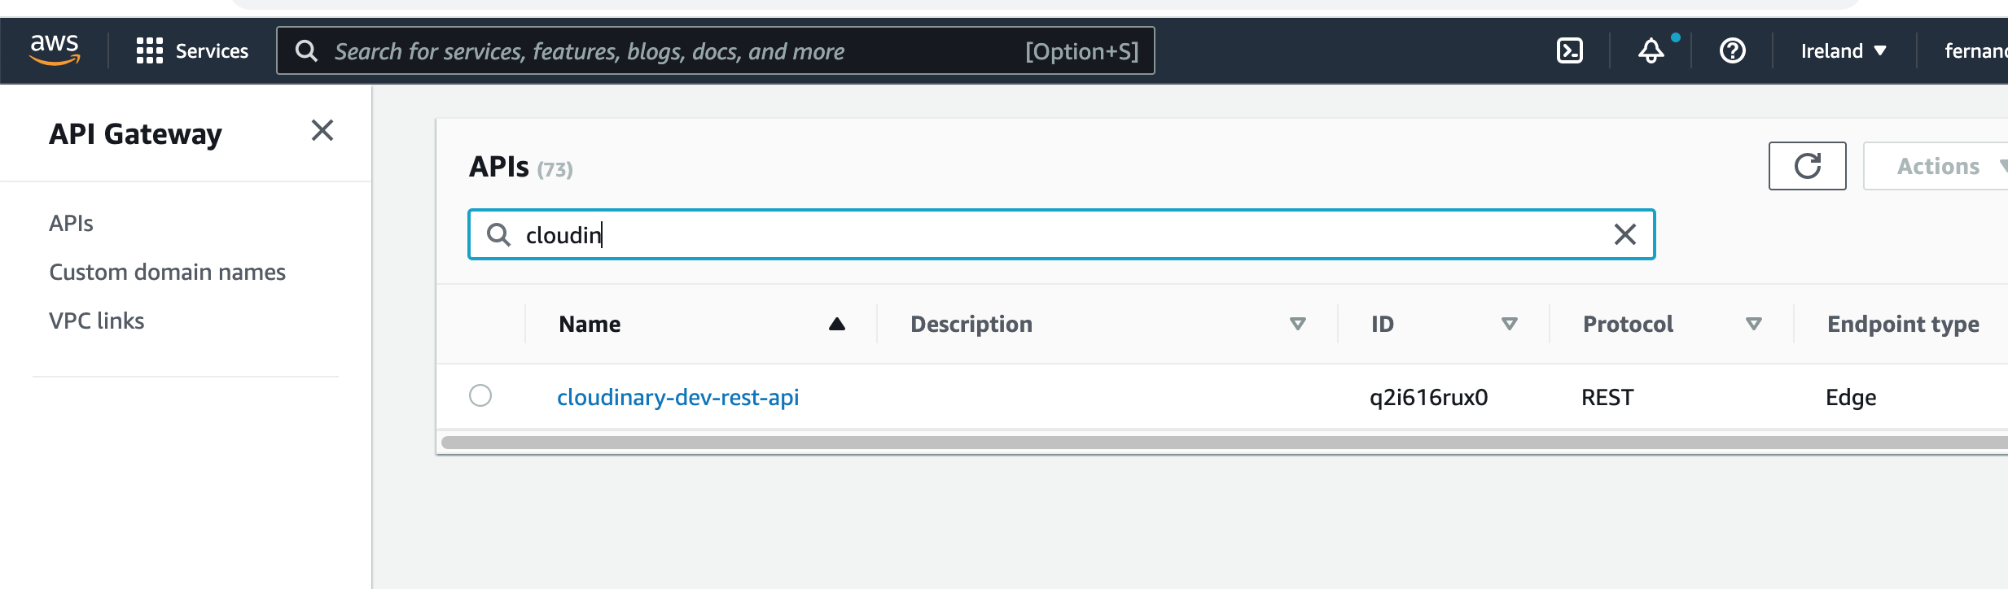The image size is (2008, 589).
Task: Open VPC links in sidebar
Action: tap(96, 321)
